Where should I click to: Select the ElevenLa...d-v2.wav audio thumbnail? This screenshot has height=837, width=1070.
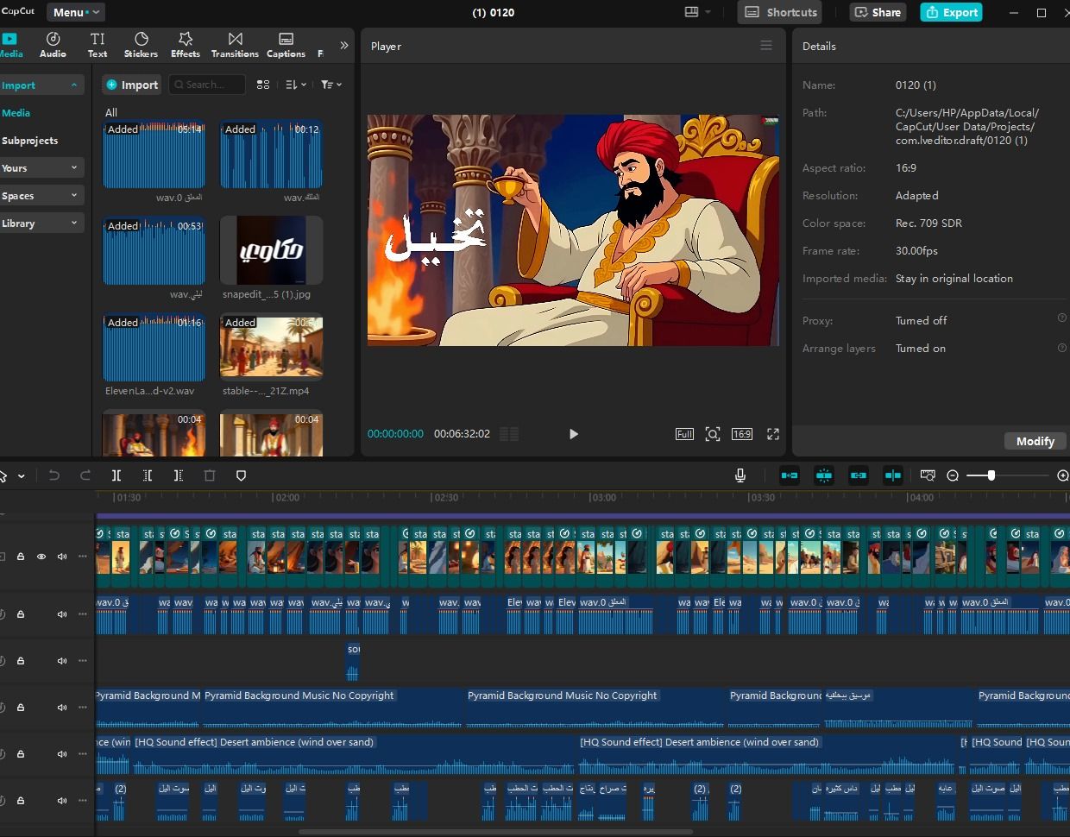pos(154,347)
